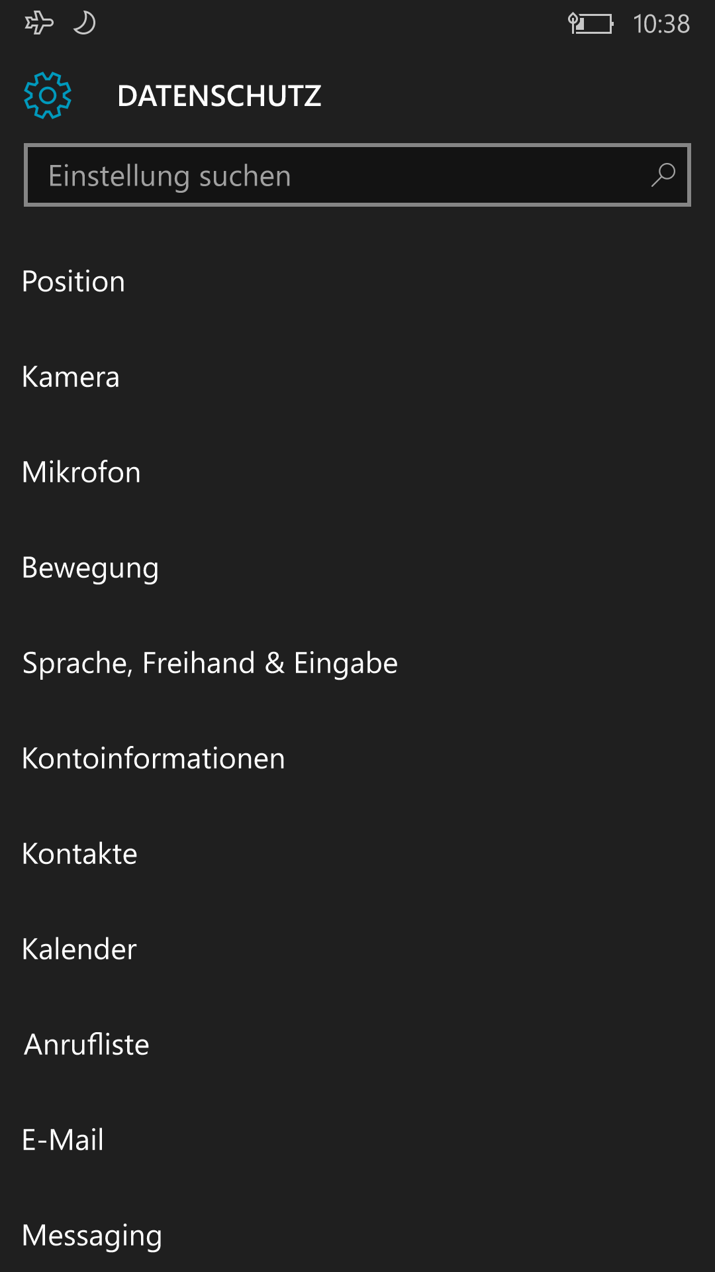Click the status bar at top
The width and height of the screenshot is (715, 1272).
pos(358,24)
